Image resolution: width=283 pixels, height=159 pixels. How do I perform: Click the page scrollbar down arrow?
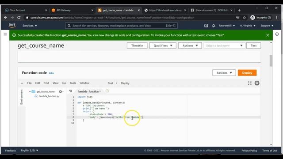pyautogui.click(x=271, y=144)
